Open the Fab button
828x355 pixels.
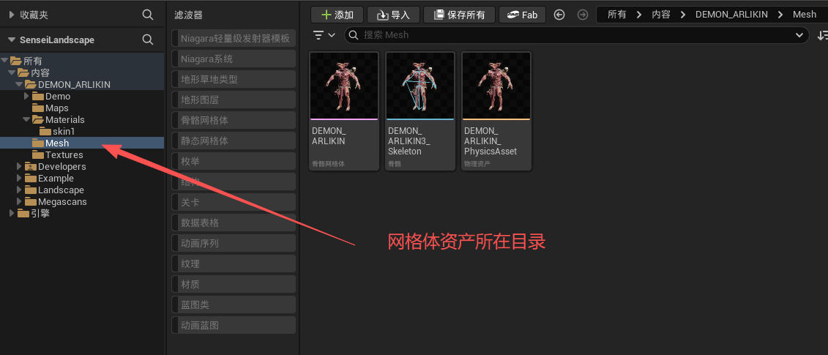click(522, 15)
